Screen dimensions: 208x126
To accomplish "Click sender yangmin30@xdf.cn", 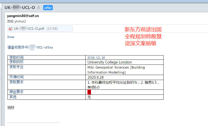I will 23,16.
